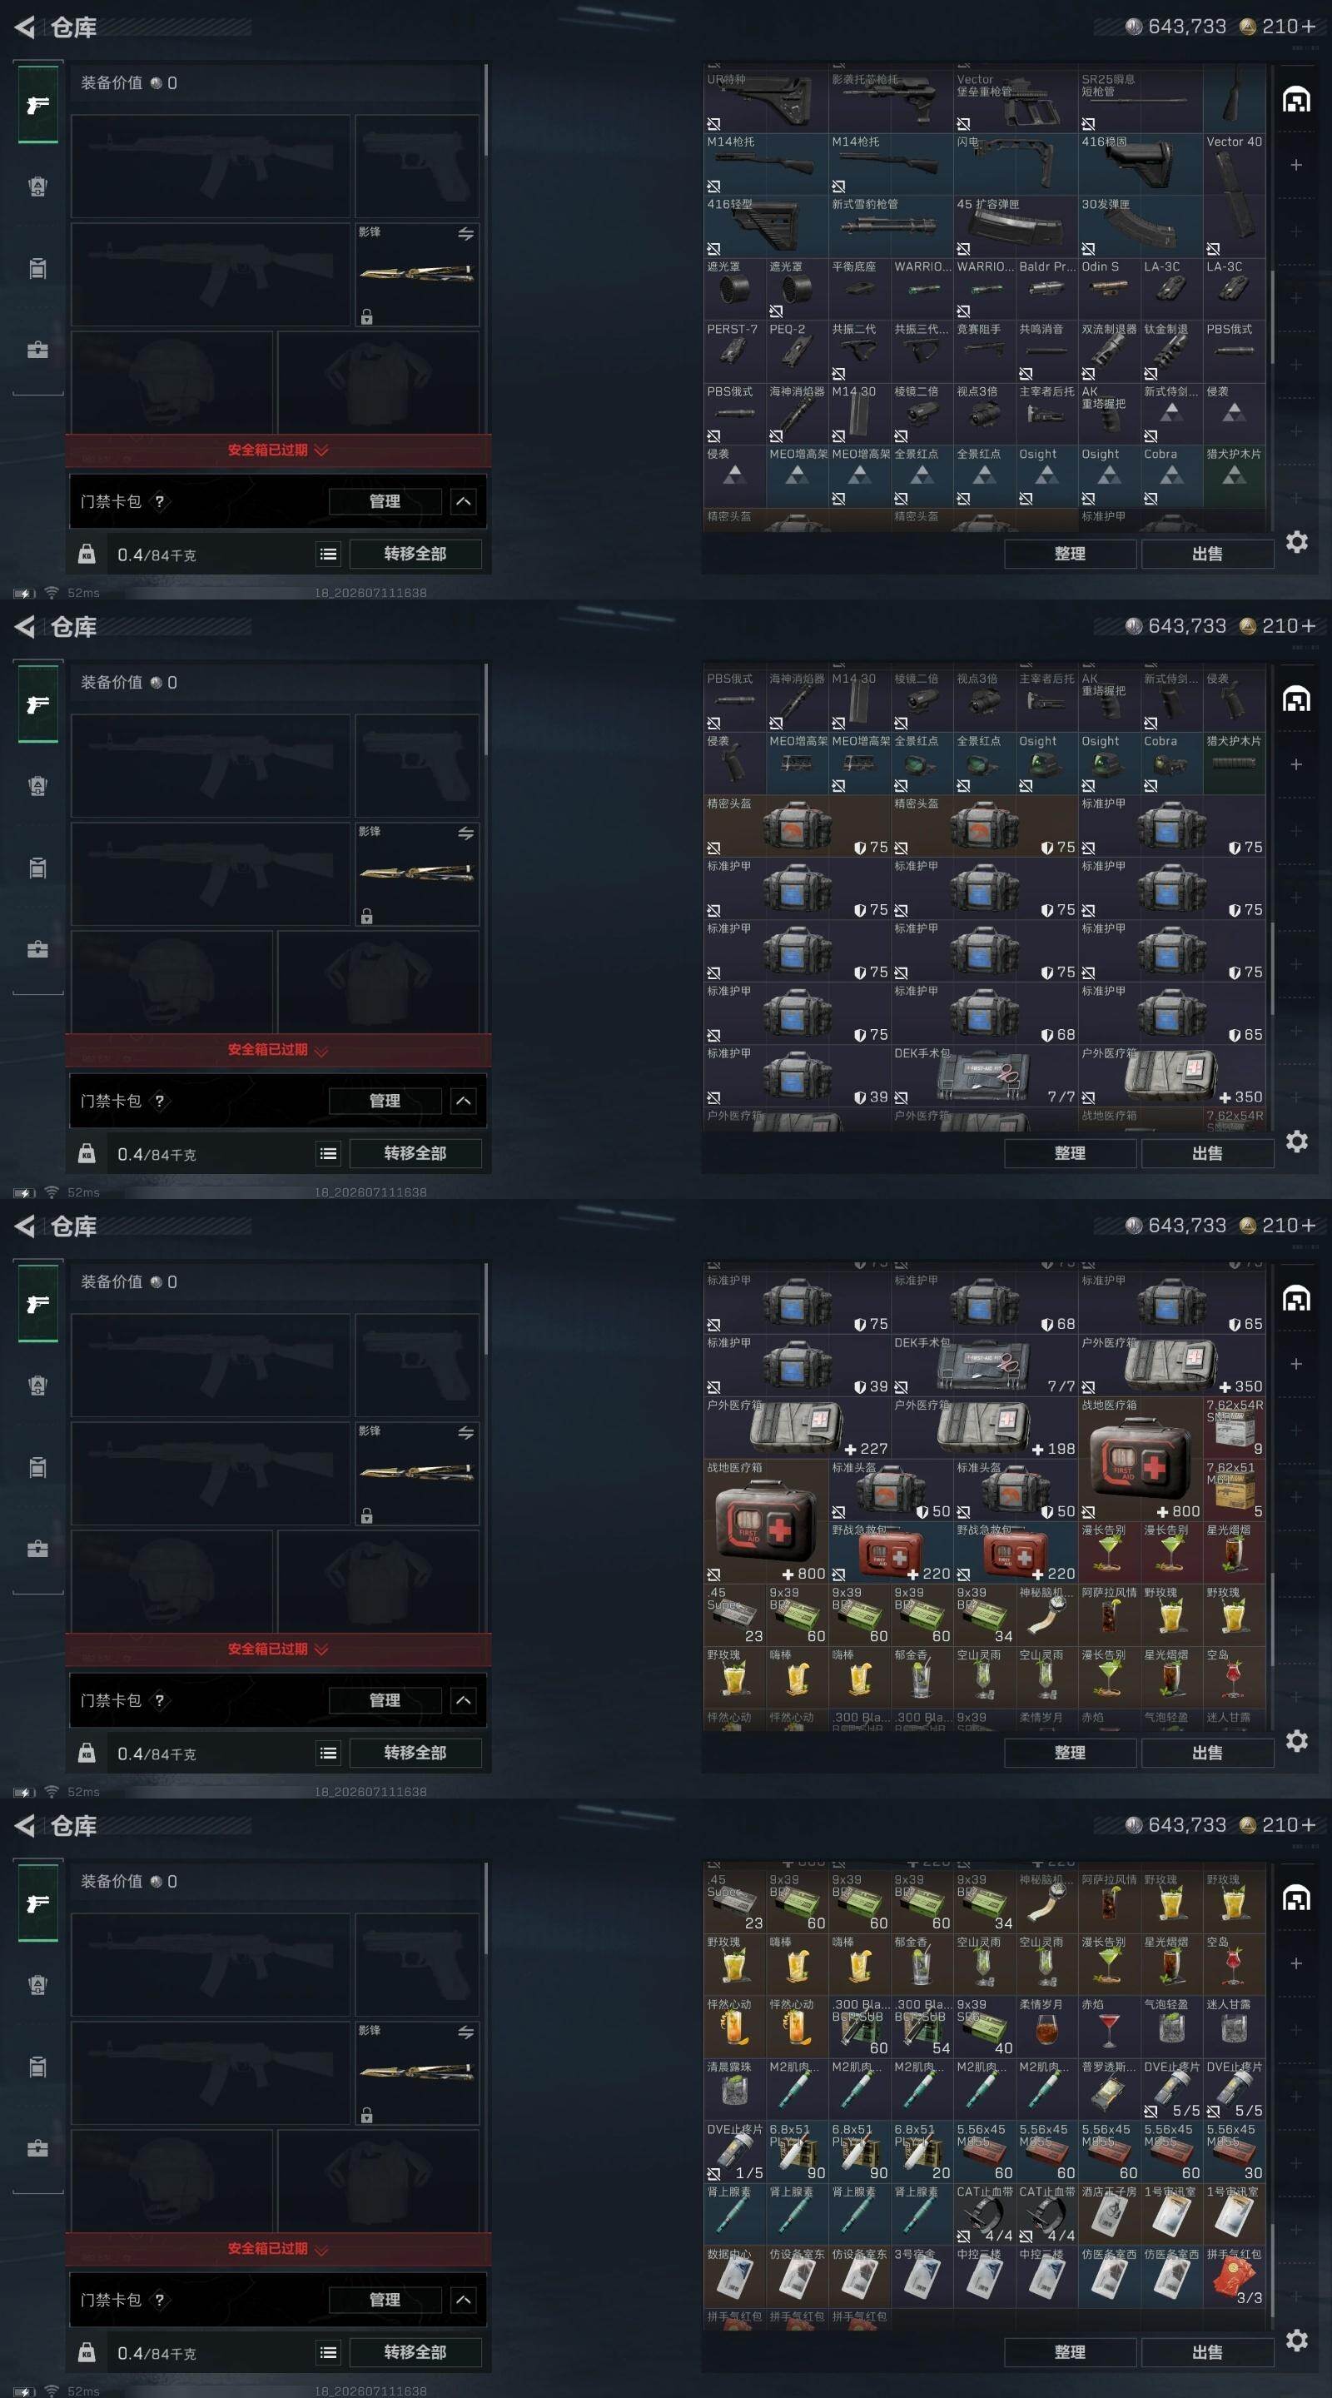Click empty primary weapon slot, top screenshot
This screenshot has height=2398, width=1332.
[x=211, y=167]
